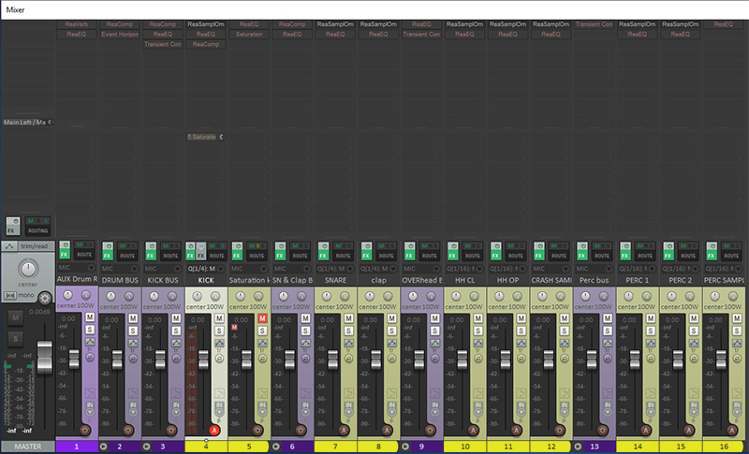
Task: Open the ReaVerb effect on AUX Drum track
Action: click(76, 23)
